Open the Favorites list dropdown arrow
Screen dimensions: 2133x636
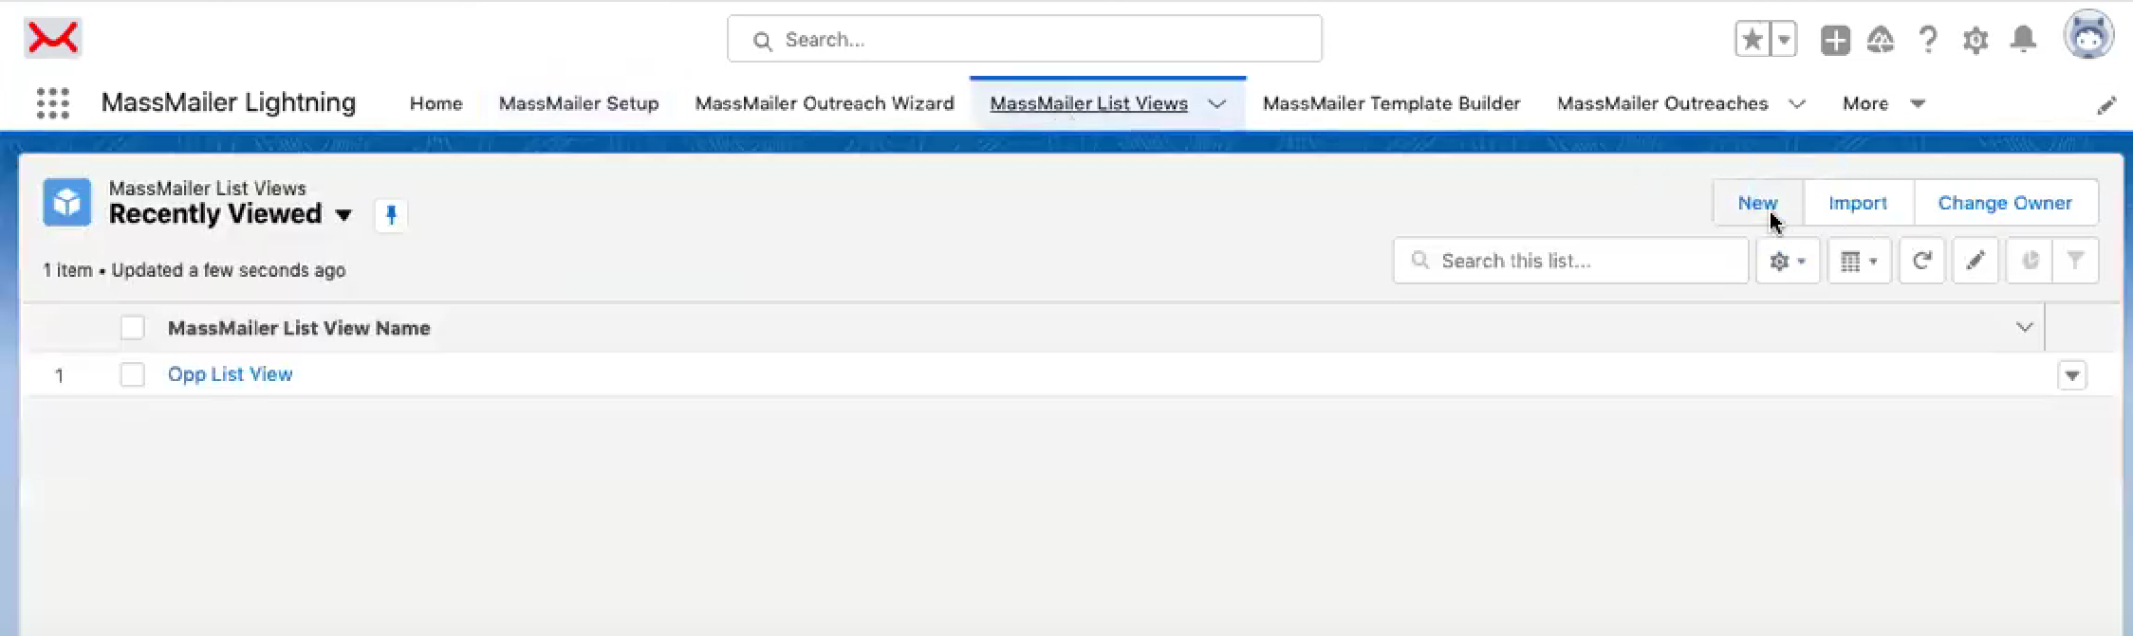tap(1784, 40)
